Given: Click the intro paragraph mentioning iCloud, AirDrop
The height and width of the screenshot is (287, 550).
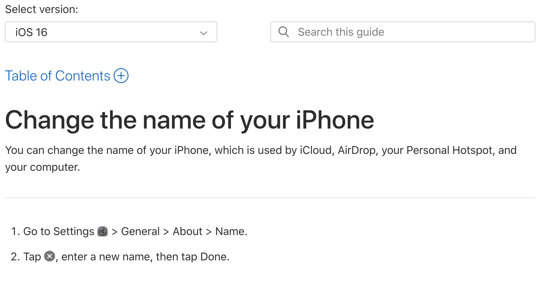Looking at the screenshot, I should (261, 158).
